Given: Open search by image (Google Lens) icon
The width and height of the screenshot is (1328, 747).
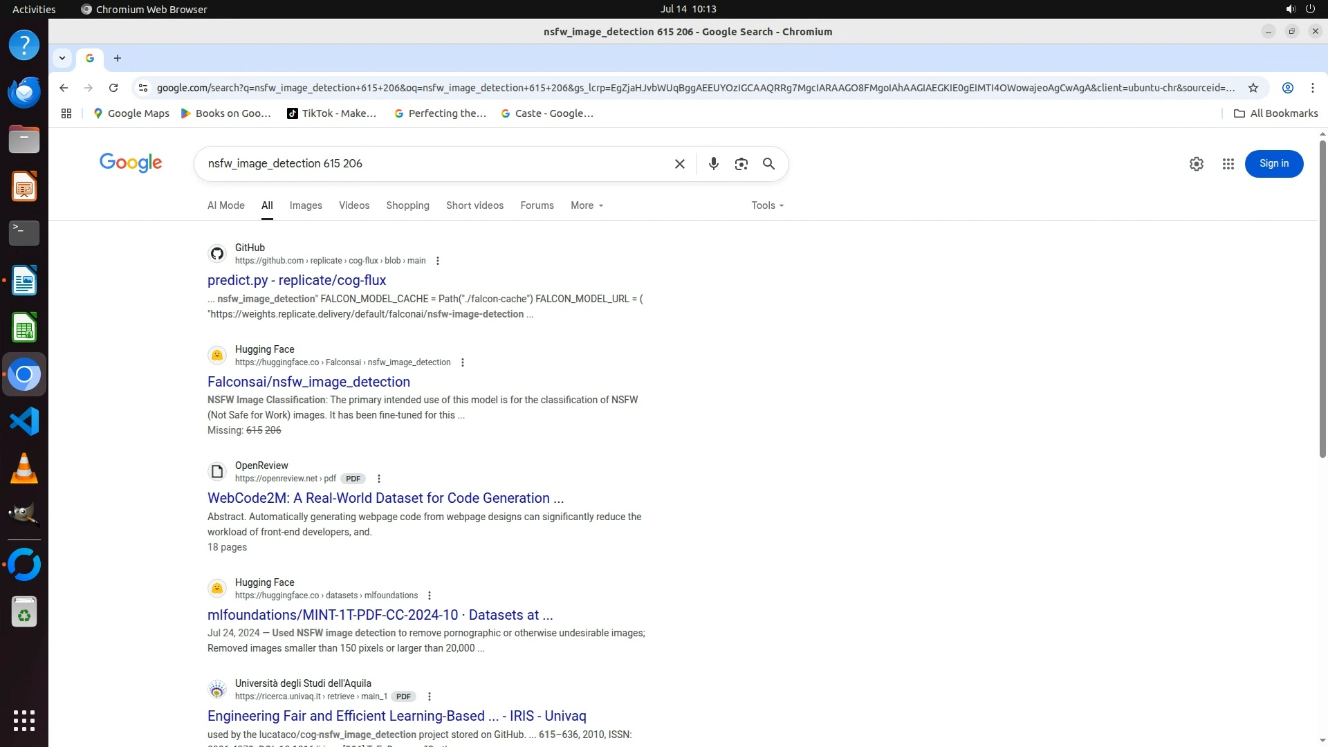Looking at the screenshot, I should click(x=741, y=164).
